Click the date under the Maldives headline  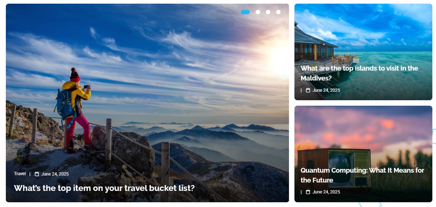coord(326,90)
